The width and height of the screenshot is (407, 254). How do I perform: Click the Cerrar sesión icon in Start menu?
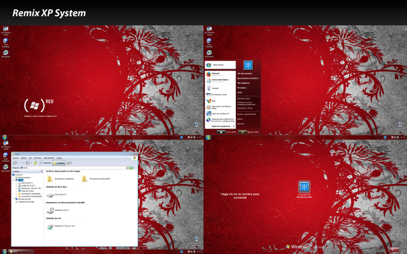pyautogui.click(x=221, y=132)
